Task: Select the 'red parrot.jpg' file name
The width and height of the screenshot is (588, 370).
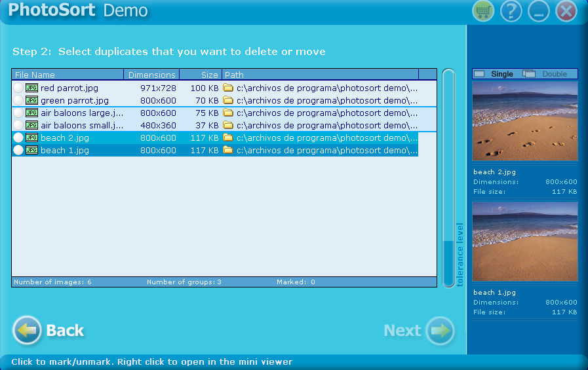Action: click(x=69, y=88)
